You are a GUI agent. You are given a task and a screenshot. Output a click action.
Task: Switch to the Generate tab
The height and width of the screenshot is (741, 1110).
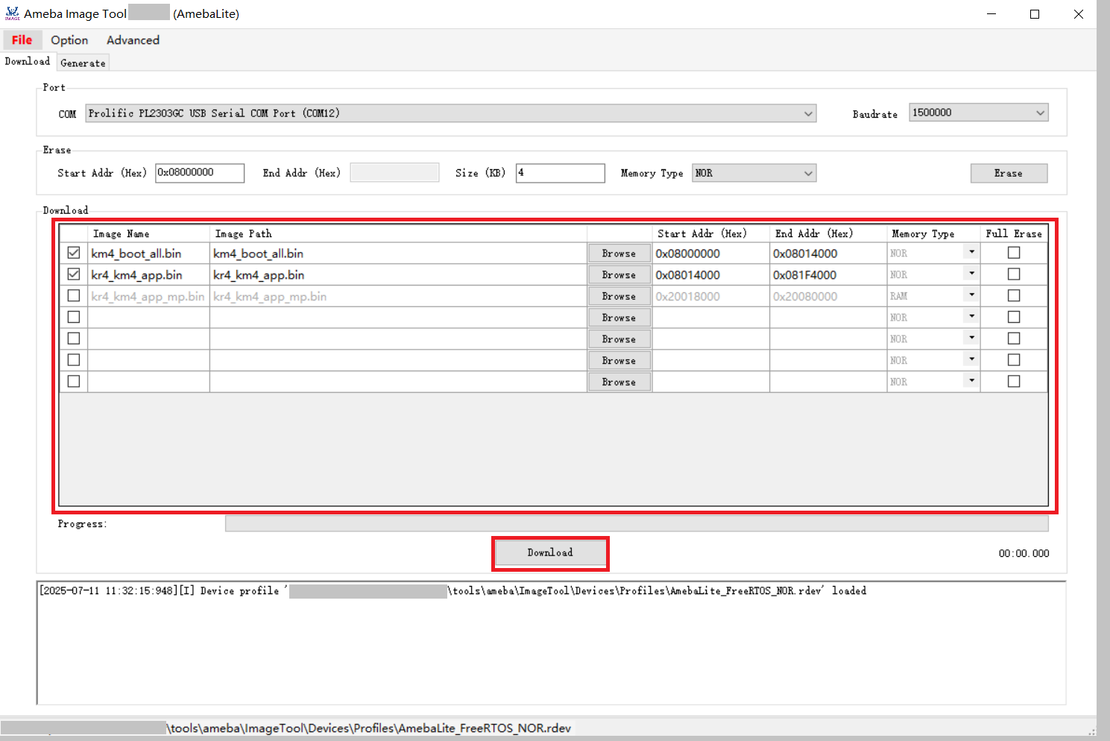[83, 63]
